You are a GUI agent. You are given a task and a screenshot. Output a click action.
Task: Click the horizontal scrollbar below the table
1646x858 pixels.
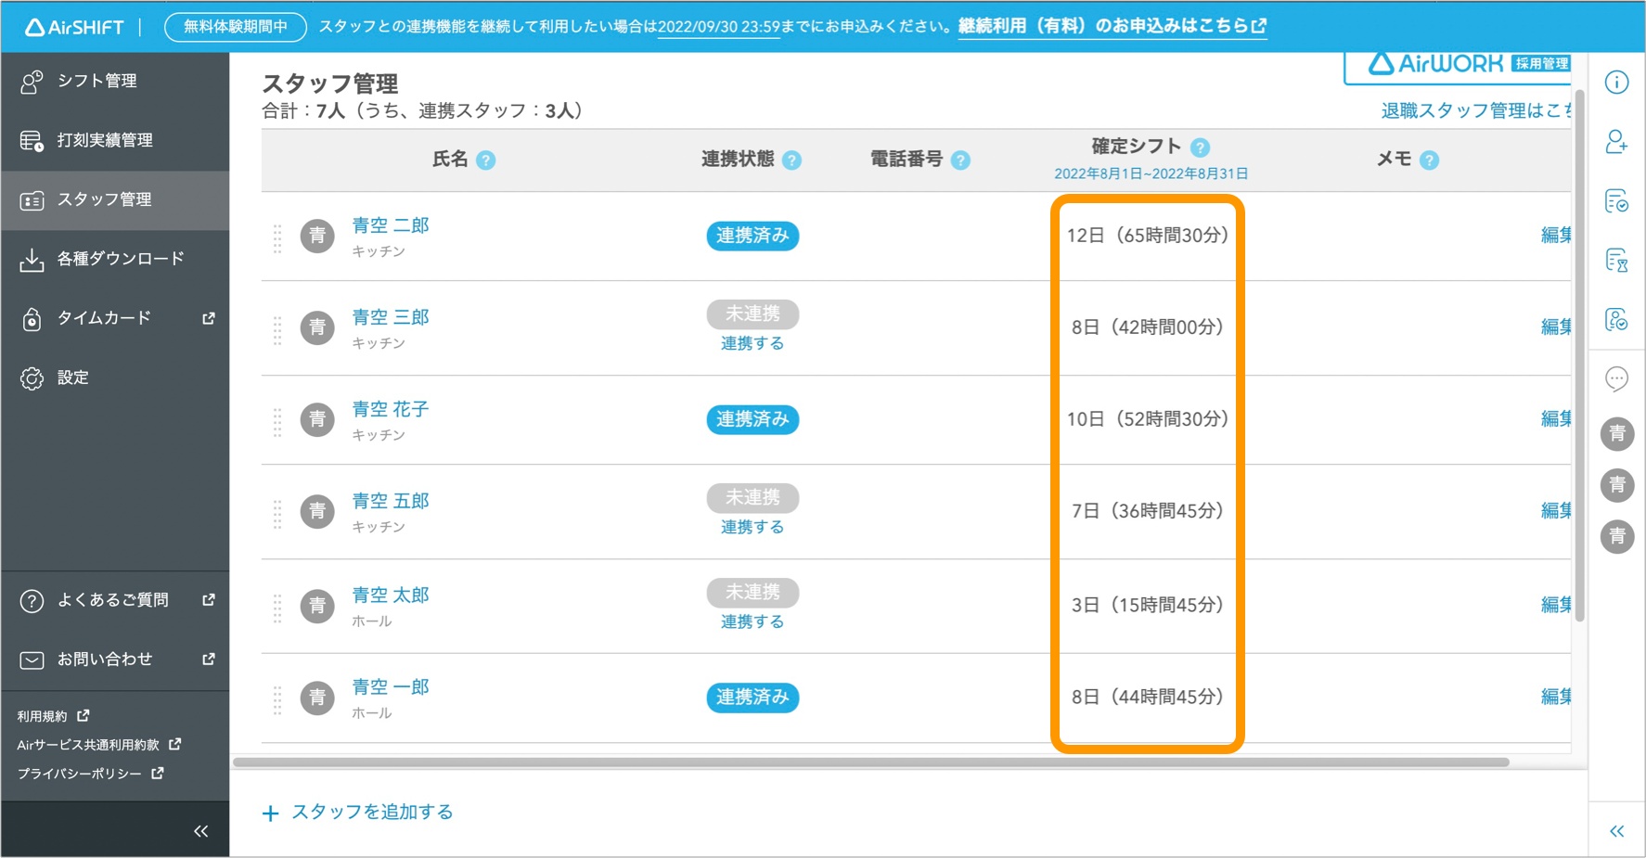(x=870, y=762)
